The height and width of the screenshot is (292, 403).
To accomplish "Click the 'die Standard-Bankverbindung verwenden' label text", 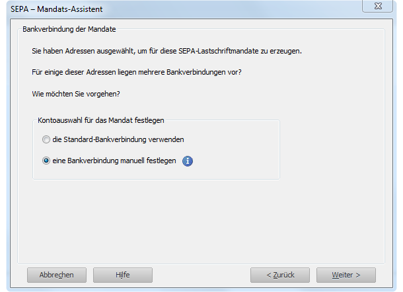I will (x=118, y=140).
